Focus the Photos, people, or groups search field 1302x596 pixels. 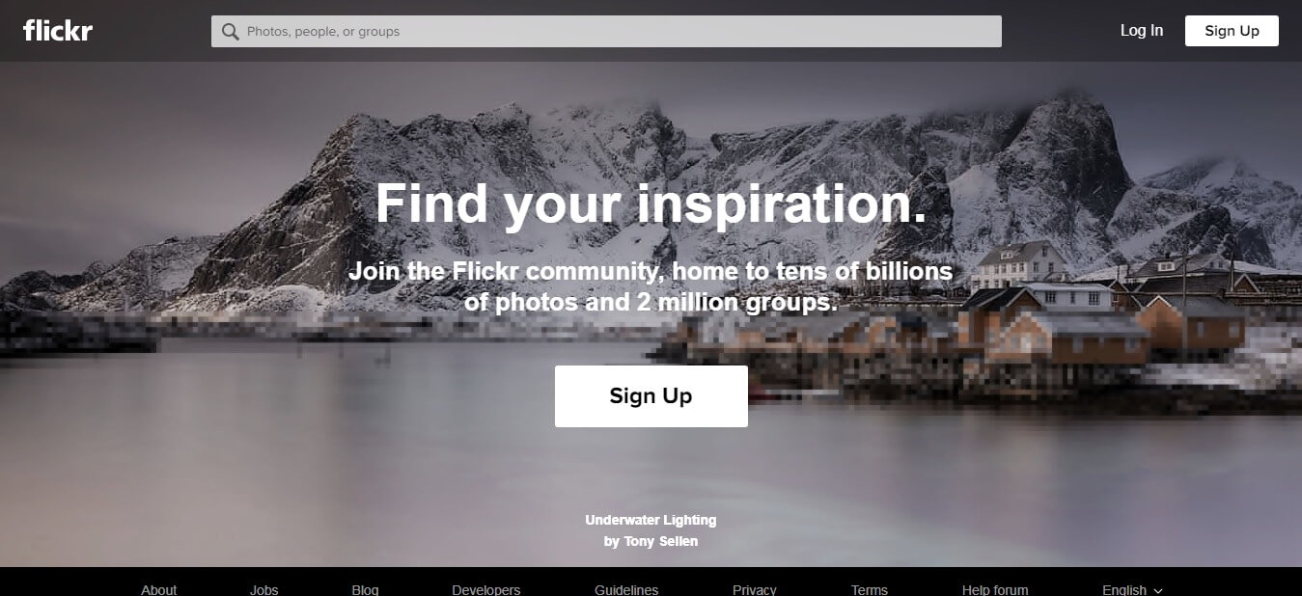click(606, 31)
